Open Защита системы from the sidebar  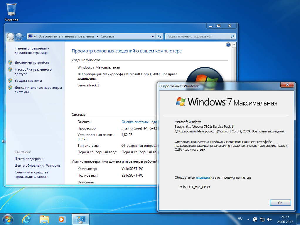28,81
